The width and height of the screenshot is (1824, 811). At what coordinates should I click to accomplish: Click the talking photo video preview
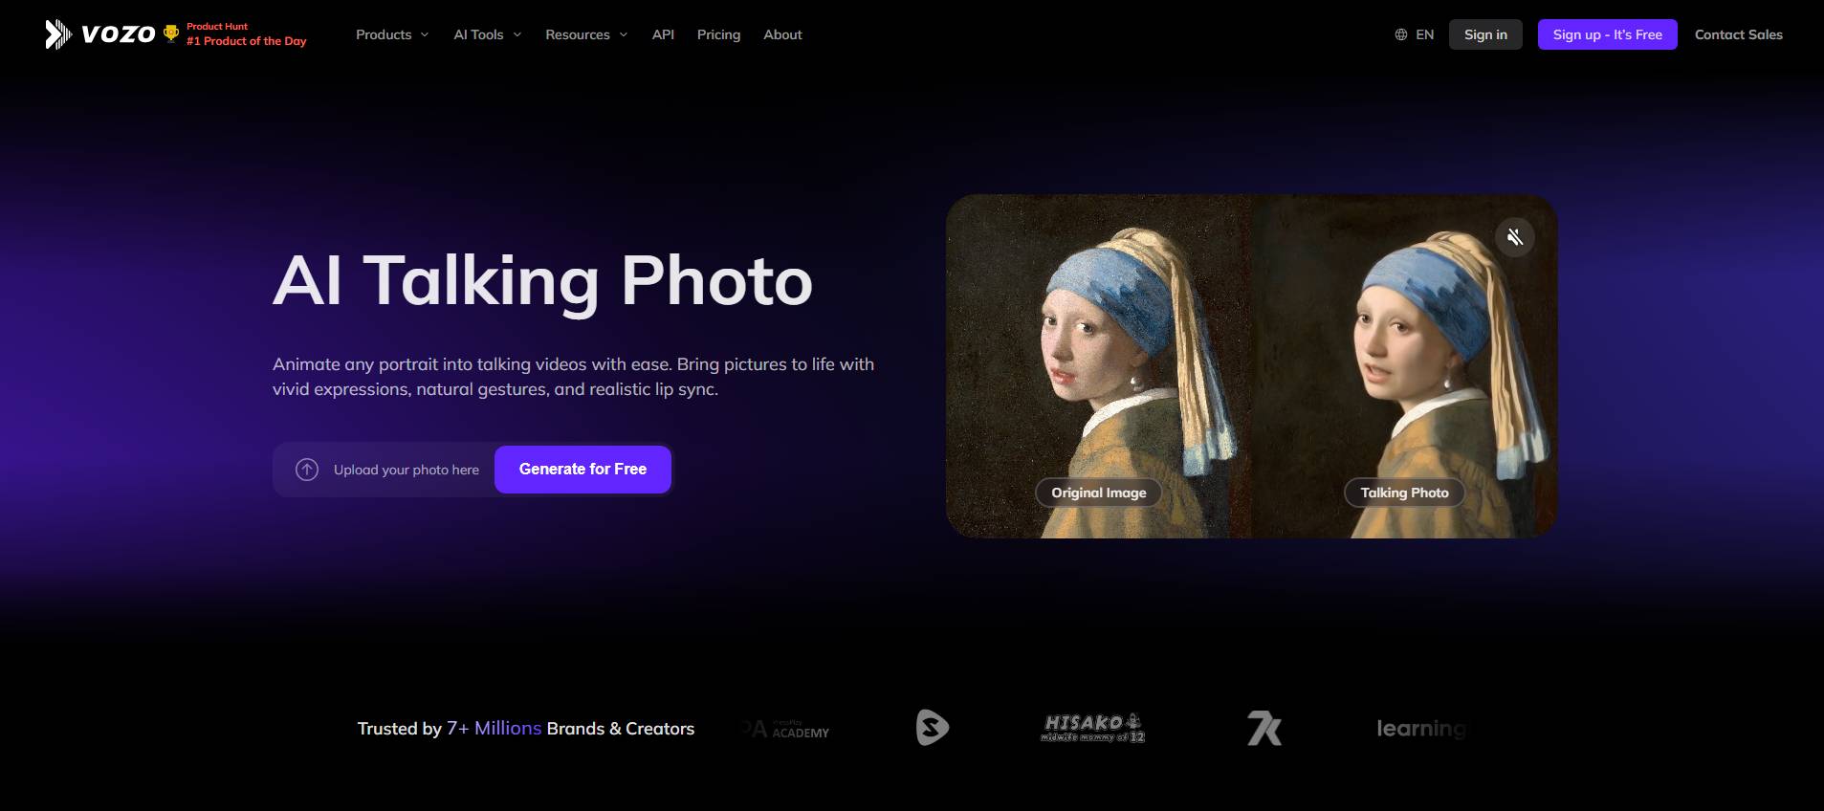click(1404, 366)
